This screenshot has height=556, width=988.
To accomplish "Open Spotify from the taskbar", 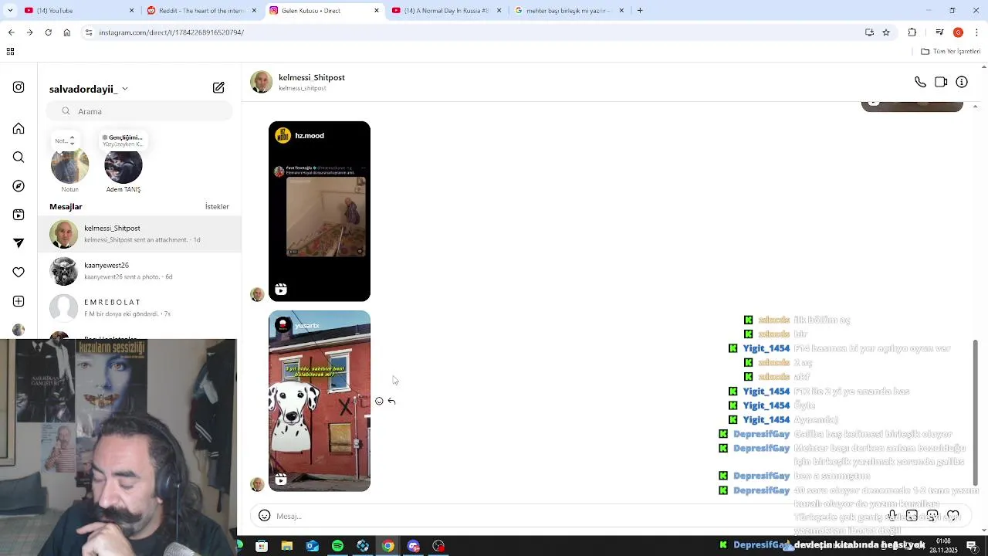I will 337,546.
